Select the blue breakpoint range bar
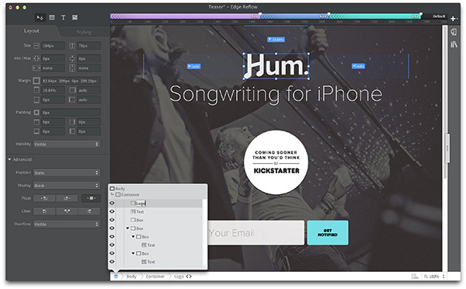Image resolution: width=466 pixels, height=289 pixels. [294, 16]
